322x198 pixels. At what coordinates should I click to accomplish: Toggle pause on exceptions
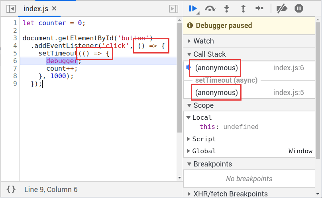click(299, 8)
